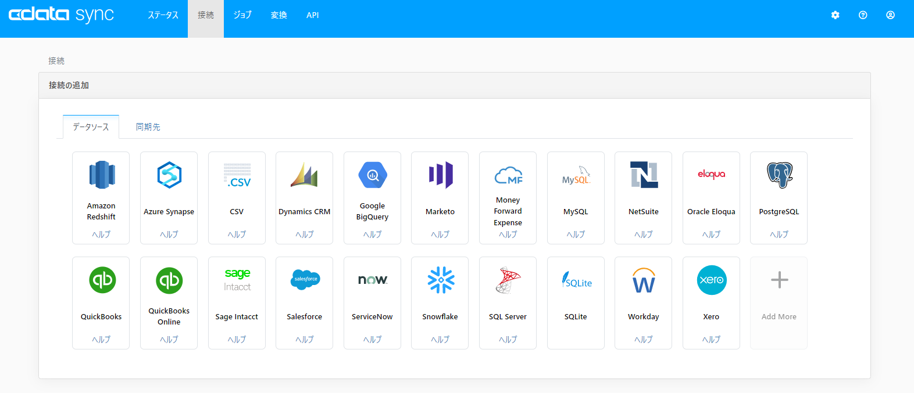Pick the Salesforce cloud icon
Image resolution: width=914 pixels, height=393 pixels.
pyautogui.click(x=305, y=279)
